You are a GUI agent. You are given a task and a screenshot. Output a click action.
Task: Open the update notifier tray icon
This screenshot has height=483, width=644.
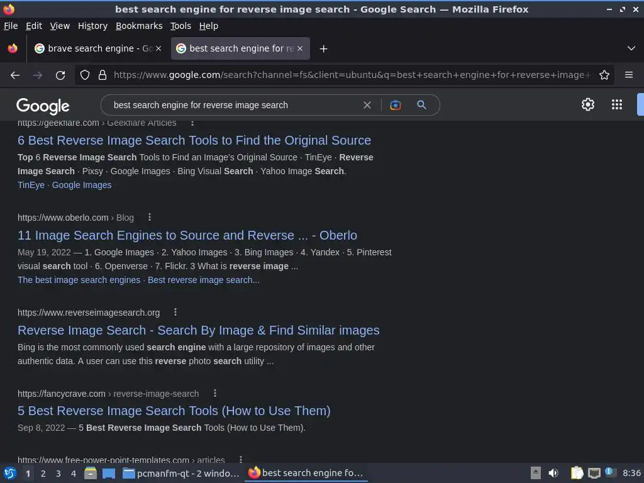pyautogui.click(x=611, y=472)
